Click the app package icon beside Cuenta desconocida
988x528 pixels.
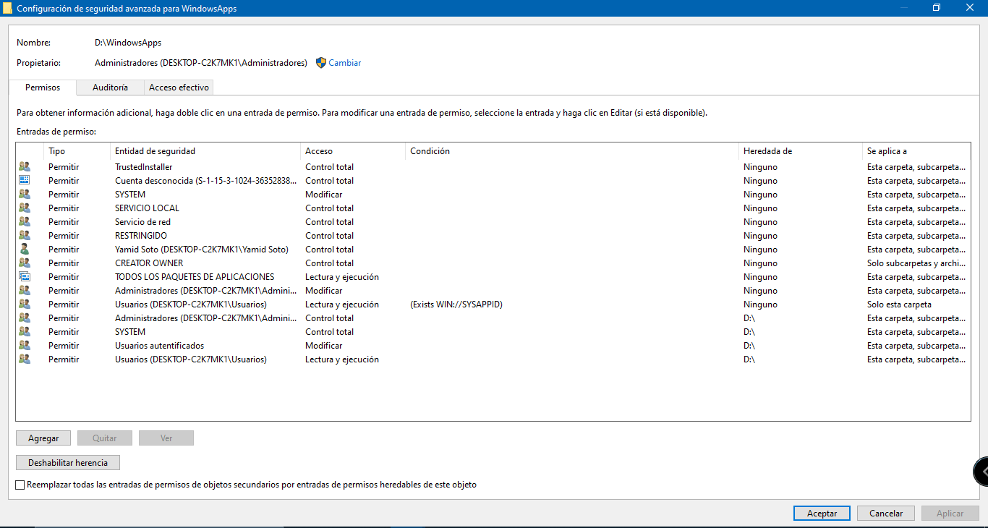(x=25, y=181)
